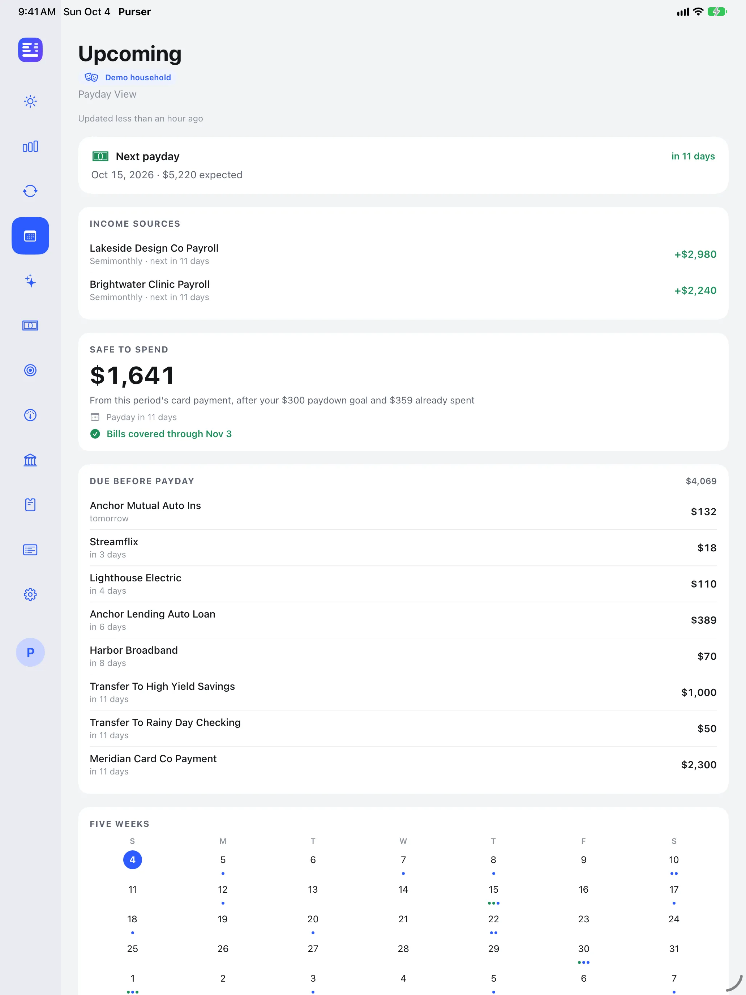Open the clipboard sidebar icon
The height and width of the screenshot is (995, 746).
30,505
